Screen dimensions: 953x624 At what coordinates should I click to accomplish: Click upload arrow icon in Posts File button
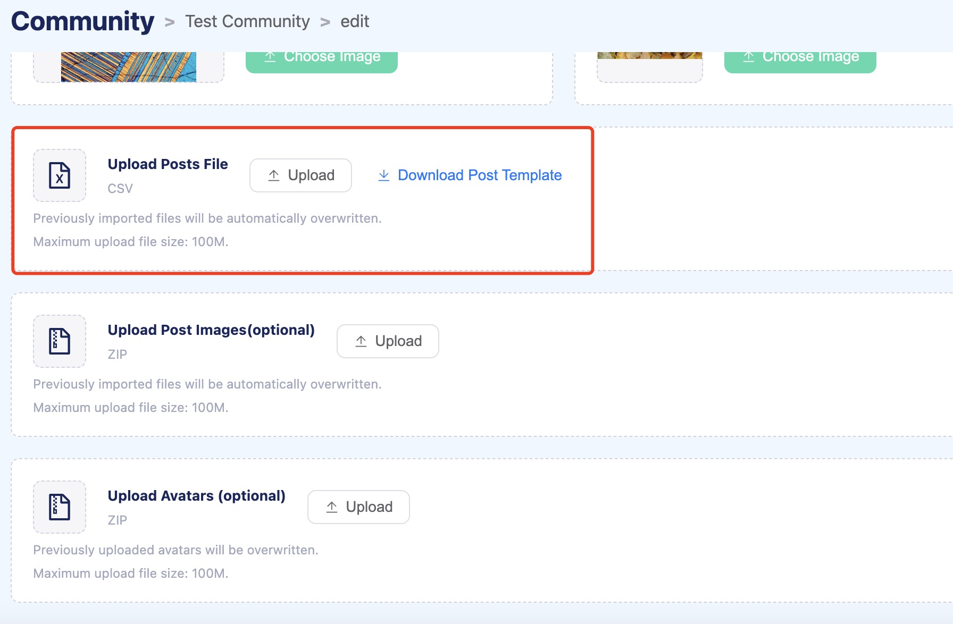pos(274,175)
